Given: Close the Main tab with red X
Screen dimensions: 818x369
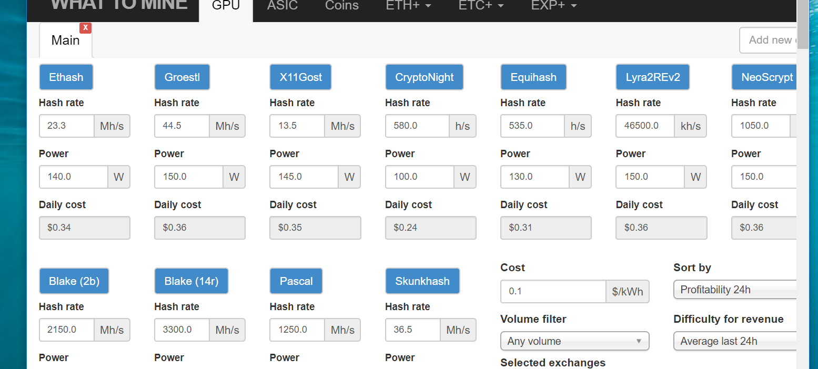Looking at the screenshot, I should [85, 28].
